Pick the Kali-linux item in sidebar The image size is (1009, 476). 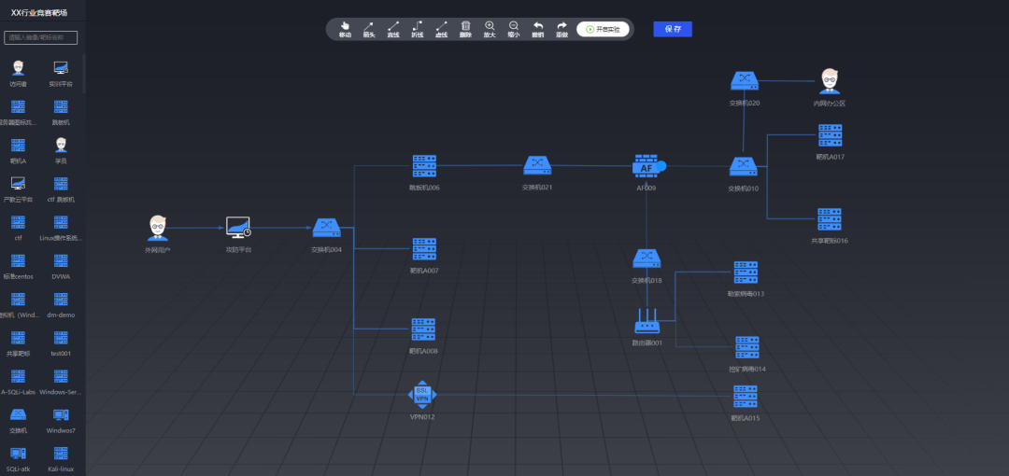point(61,455)
